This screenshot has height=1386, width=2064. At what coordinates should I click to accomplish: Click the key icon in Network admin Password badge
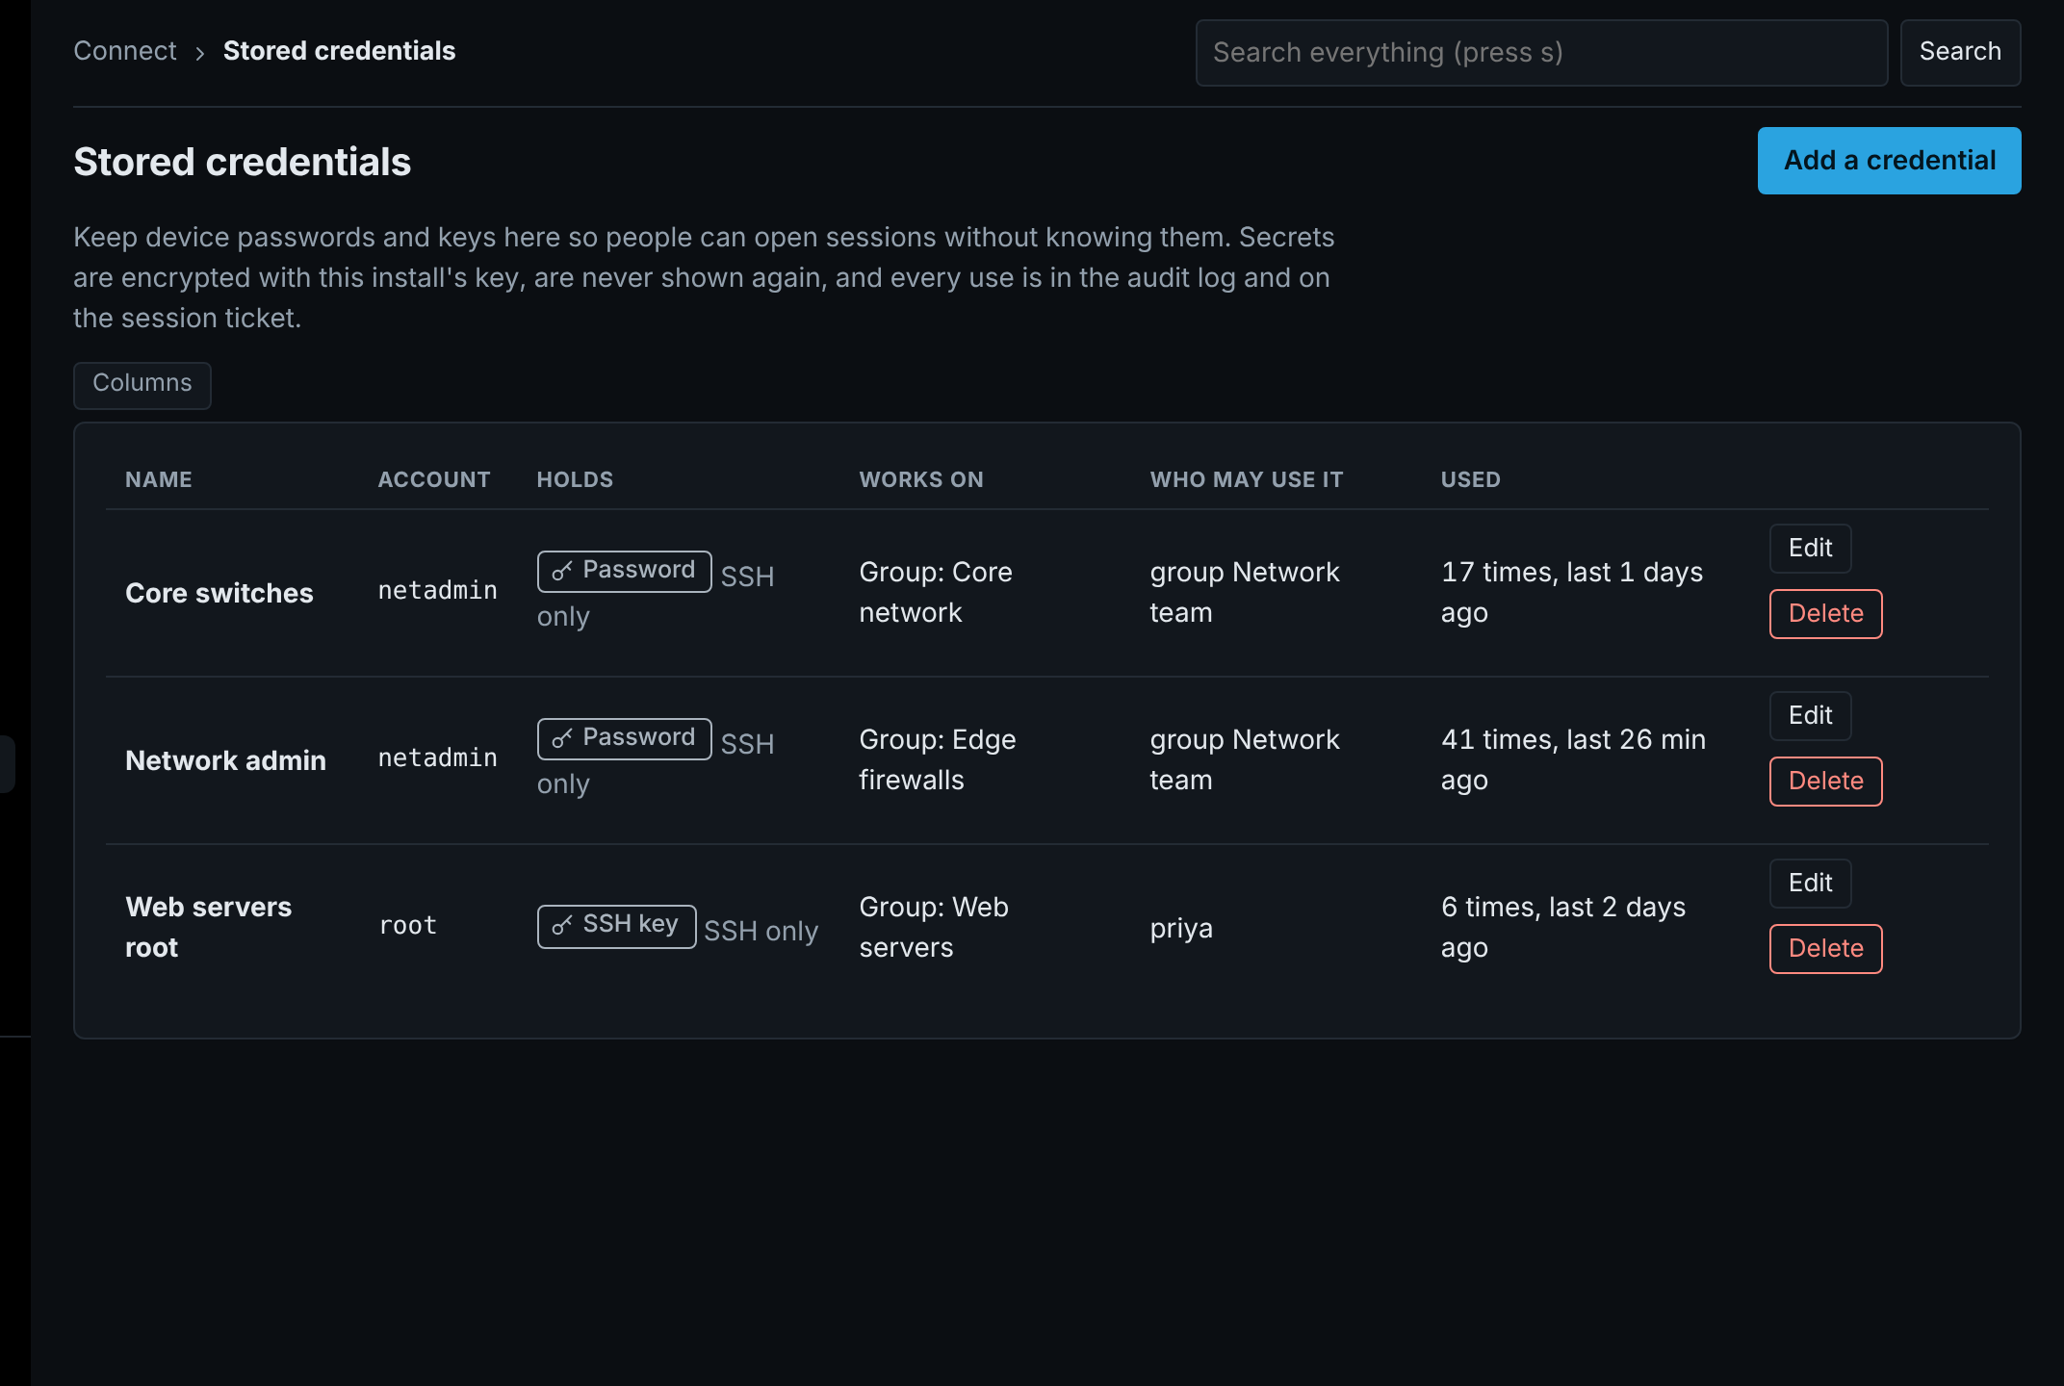click(x=562, y=739)
